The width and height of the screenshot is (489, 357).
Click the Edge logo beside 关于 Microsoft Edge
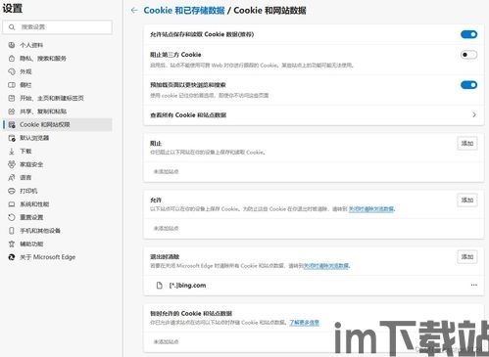[12, 257]
